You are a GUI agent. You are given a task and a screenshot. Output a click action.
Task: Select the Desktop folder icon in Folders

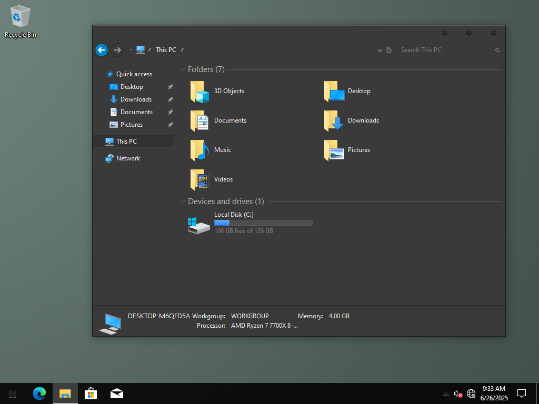point(334,92)
